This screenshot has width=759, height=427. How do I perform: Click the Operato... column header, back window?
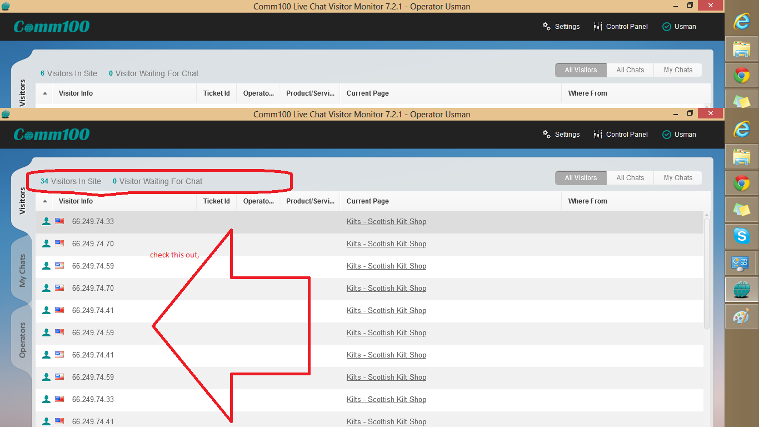[258, 93]
